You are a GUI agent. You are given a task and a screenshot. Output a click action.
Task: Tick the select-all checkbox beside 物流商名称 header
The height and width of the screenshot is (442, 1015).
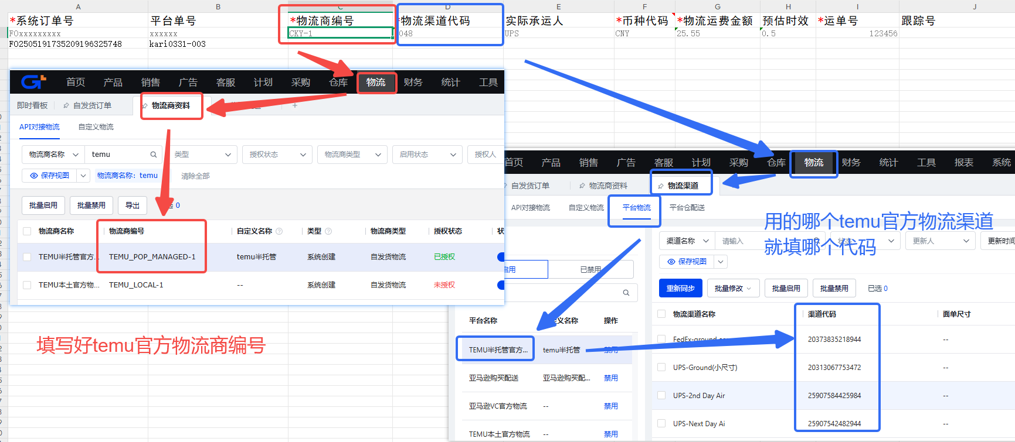tap(27, 231)
